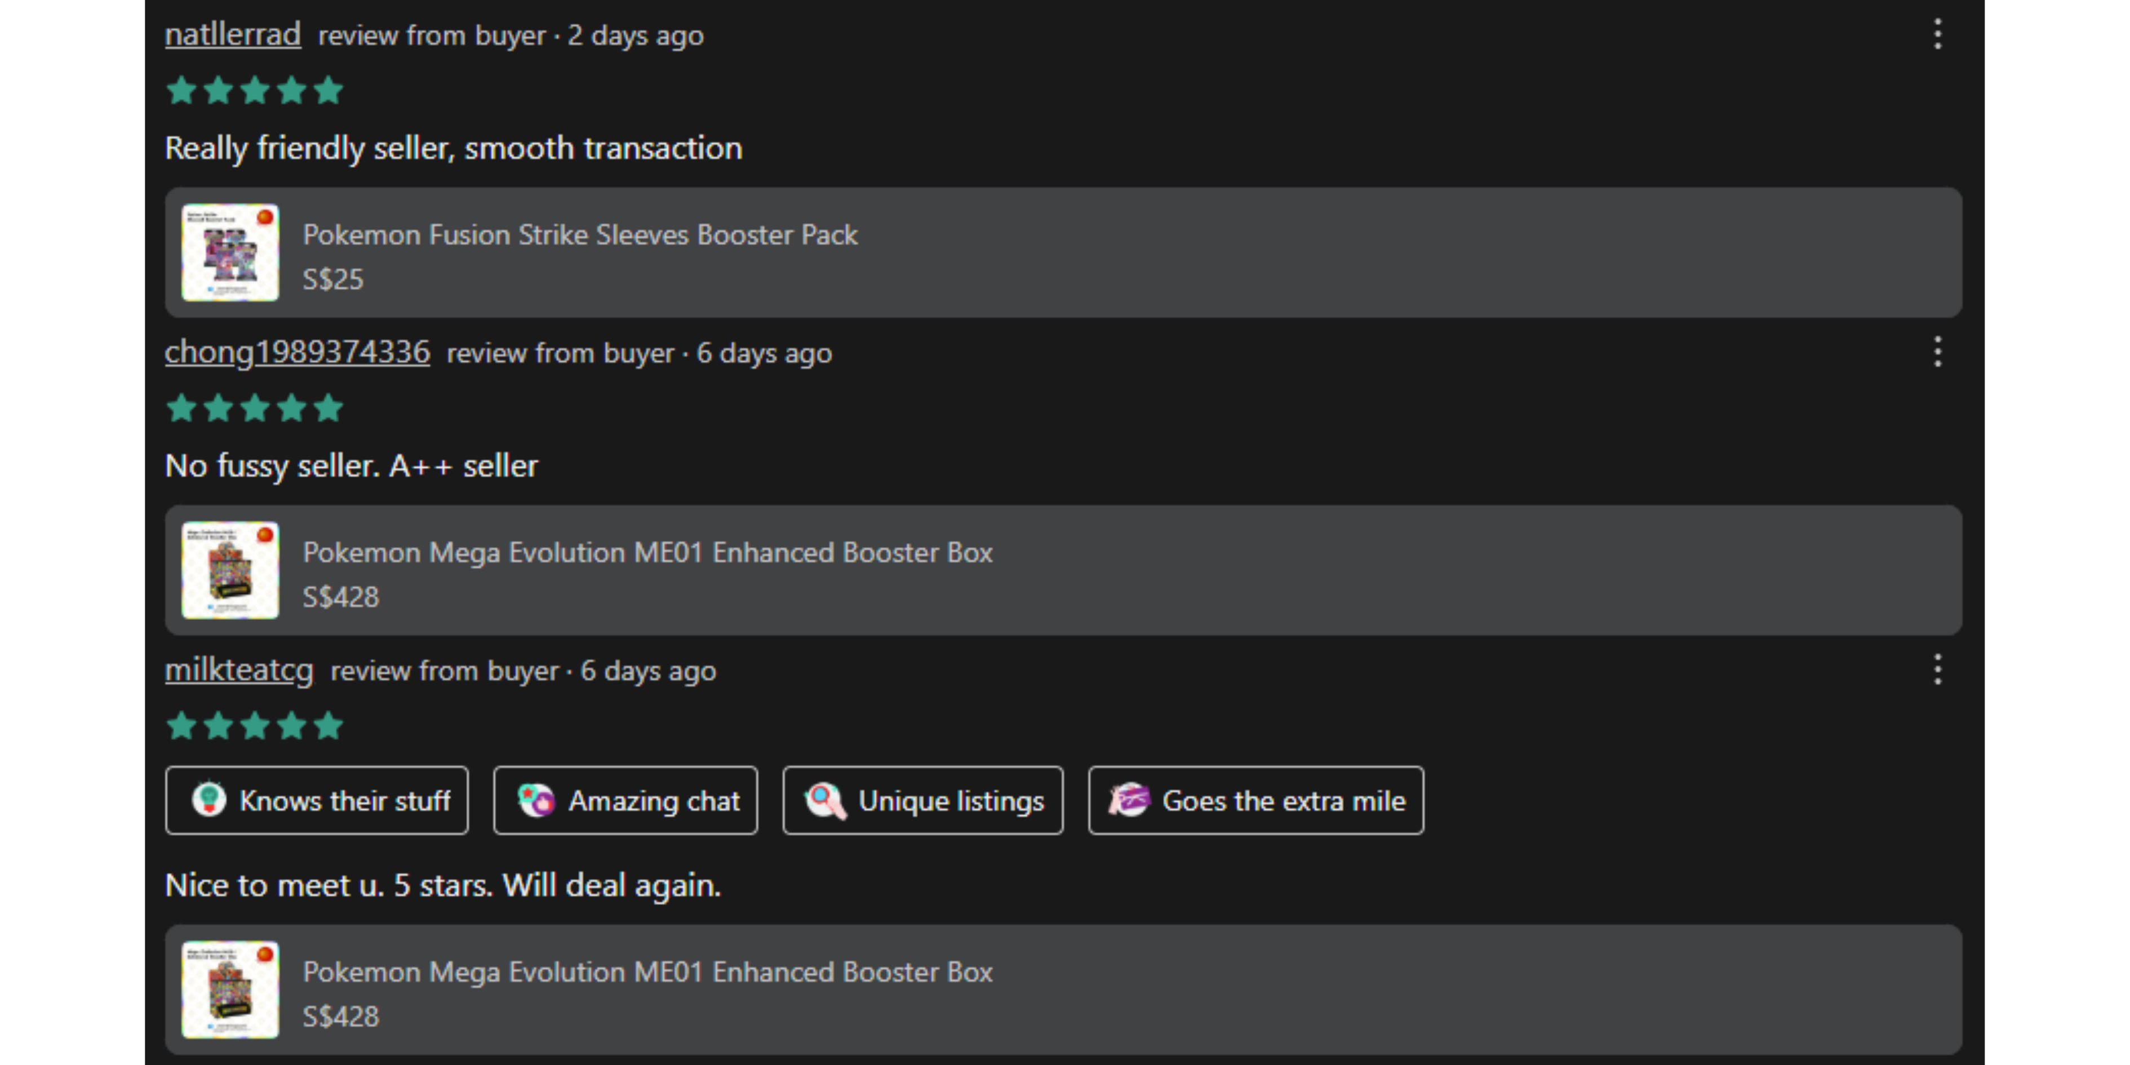Open chong1989374336's Mega Evolution Booster Box thumbnail
Viewport: 2130px width, 1065px height.
tap(230, 570)
